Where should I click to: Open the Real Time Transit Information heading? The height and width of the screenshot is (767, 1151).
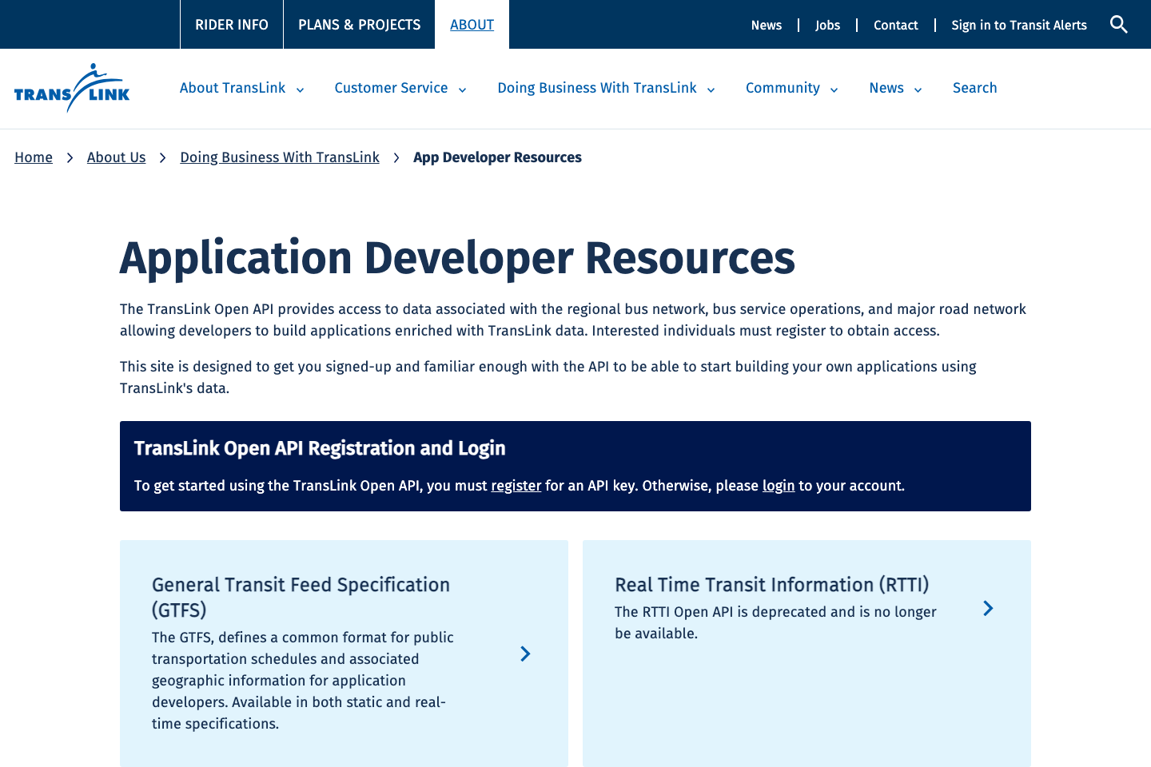(771, 585)
